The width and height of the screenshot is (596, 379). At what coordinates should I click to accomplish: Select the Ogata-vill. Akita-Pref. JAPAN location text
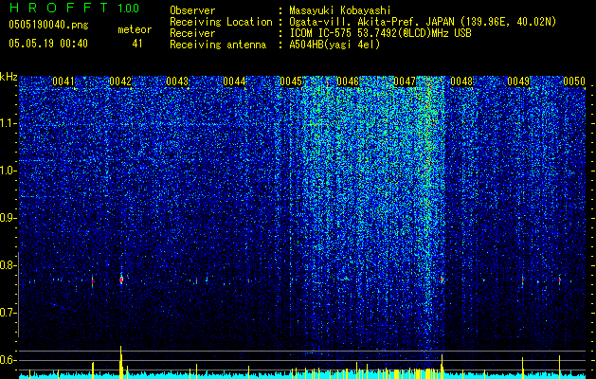(423, 22)
